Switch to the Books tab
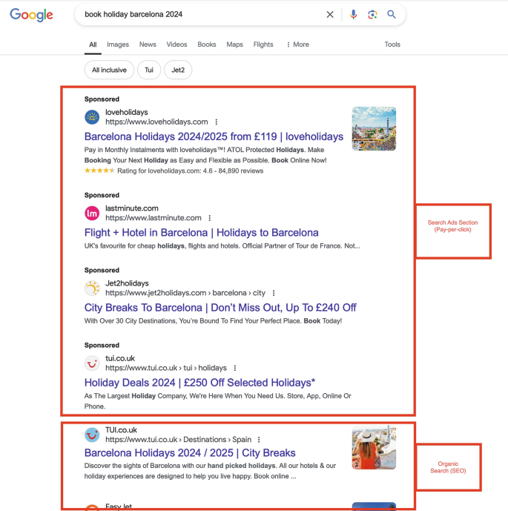The width and height of the screenshot is (508, 511). click(207, 44)
